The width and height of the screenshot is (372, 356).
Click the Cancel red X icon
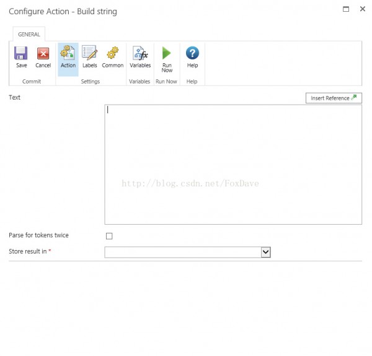click(43, 53)
